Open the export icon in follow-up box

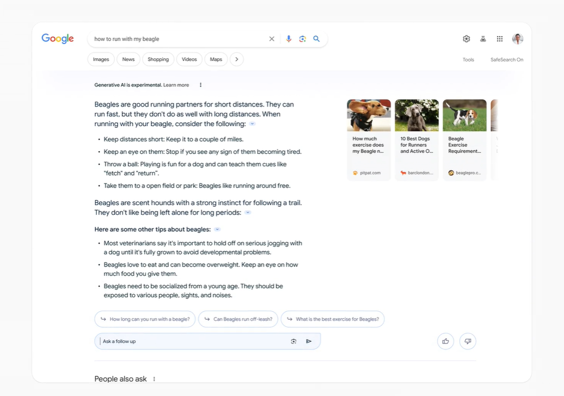(x=294, y=341)
